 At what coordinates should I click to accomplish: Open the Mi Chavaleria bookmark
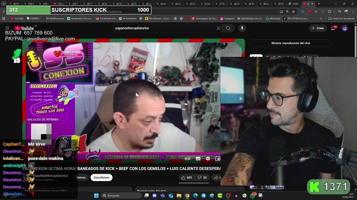tap(127, 19)
